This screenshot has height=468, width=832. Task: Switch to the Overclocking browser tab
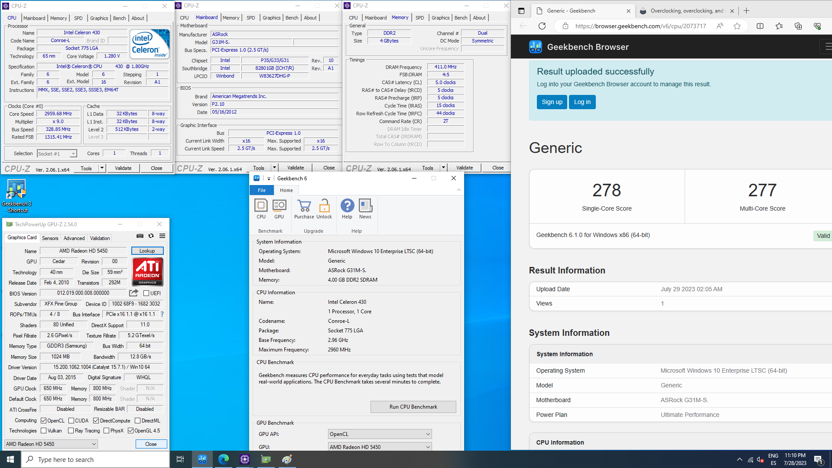click(x=686, y=11)
